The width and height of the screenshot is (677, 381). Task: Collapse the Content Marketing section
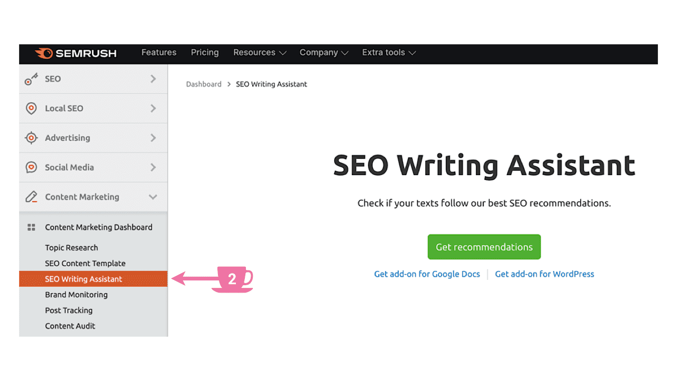(x=154, y=196)
